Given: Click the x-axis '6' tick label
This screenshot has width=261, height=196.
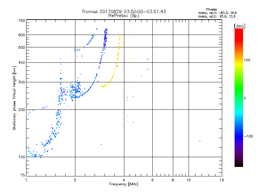Looking at the screenshot, I should 152,180.
